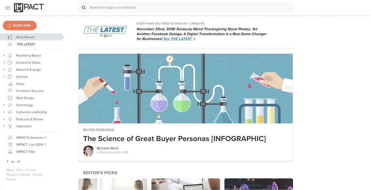The height and width of the screenshot is (190, 371).
Task: Click the IMPACT logo
Action: tap(29, 7)
